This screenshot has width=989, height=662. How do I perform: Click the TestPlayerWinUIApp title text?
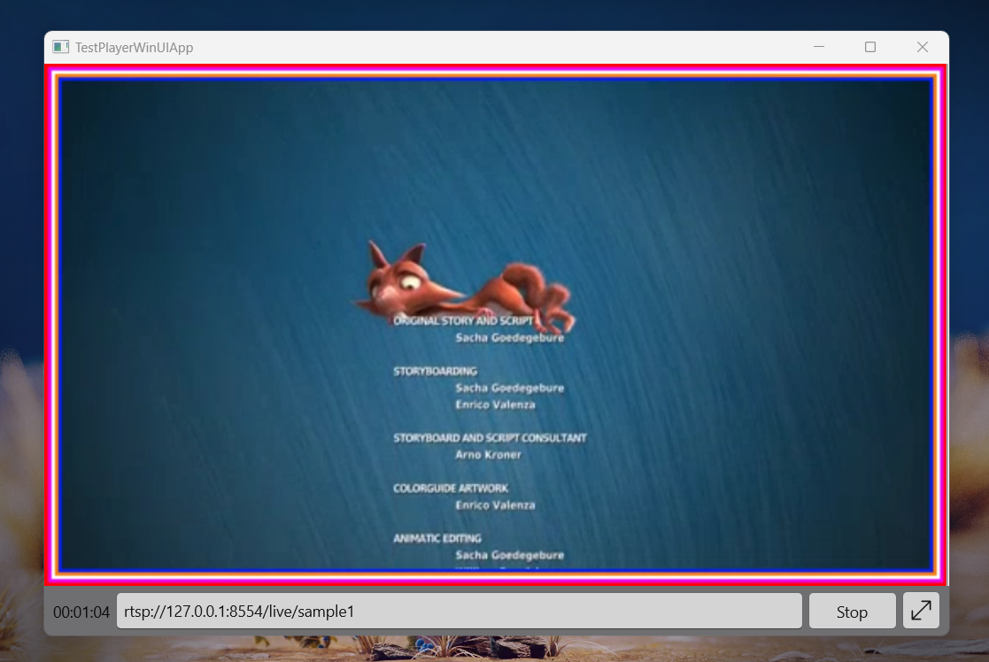[x=134, y=48]
